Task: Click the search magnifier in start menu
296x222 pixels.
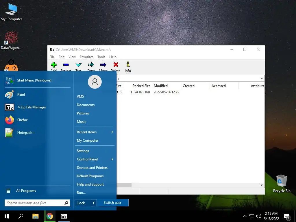Action: pyautogui.click(x=66, y=203)
